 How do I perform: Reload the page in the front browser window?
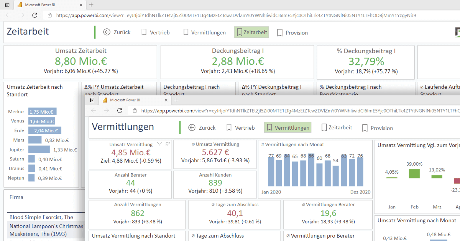click(x=120, y=111)
